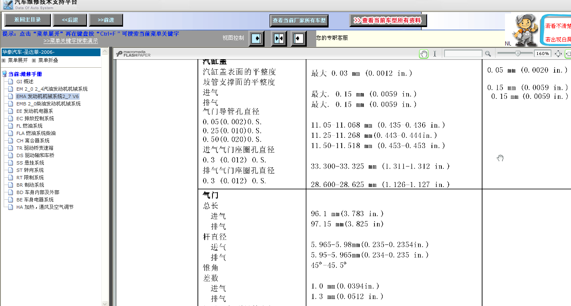The height and width of the screenshot is (306, 571).
Task: Click the fit-width icon beside 160%
Action: point(558,54)
